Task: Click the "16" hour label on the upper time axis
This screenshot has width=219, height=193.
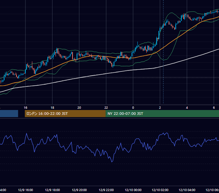Action: pos(25,107)
